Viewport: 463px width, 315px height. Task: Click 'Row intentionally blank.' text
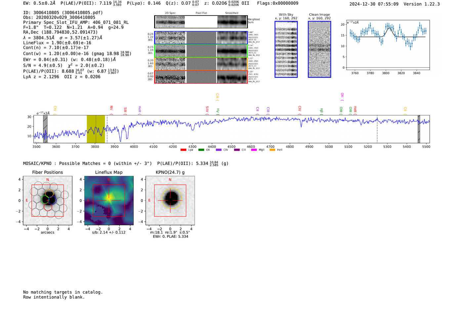[54, 297]
